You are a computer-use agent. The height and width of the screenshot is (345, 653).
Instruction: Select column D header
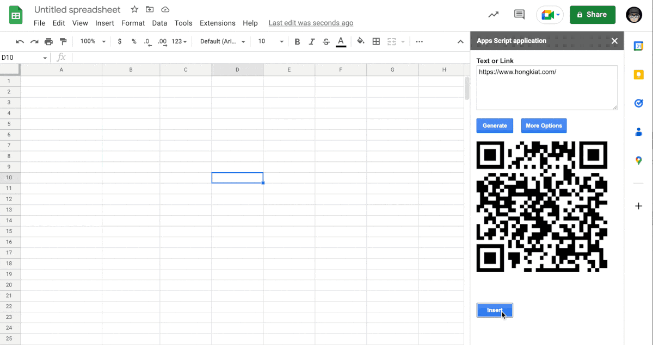pos(237,70)
